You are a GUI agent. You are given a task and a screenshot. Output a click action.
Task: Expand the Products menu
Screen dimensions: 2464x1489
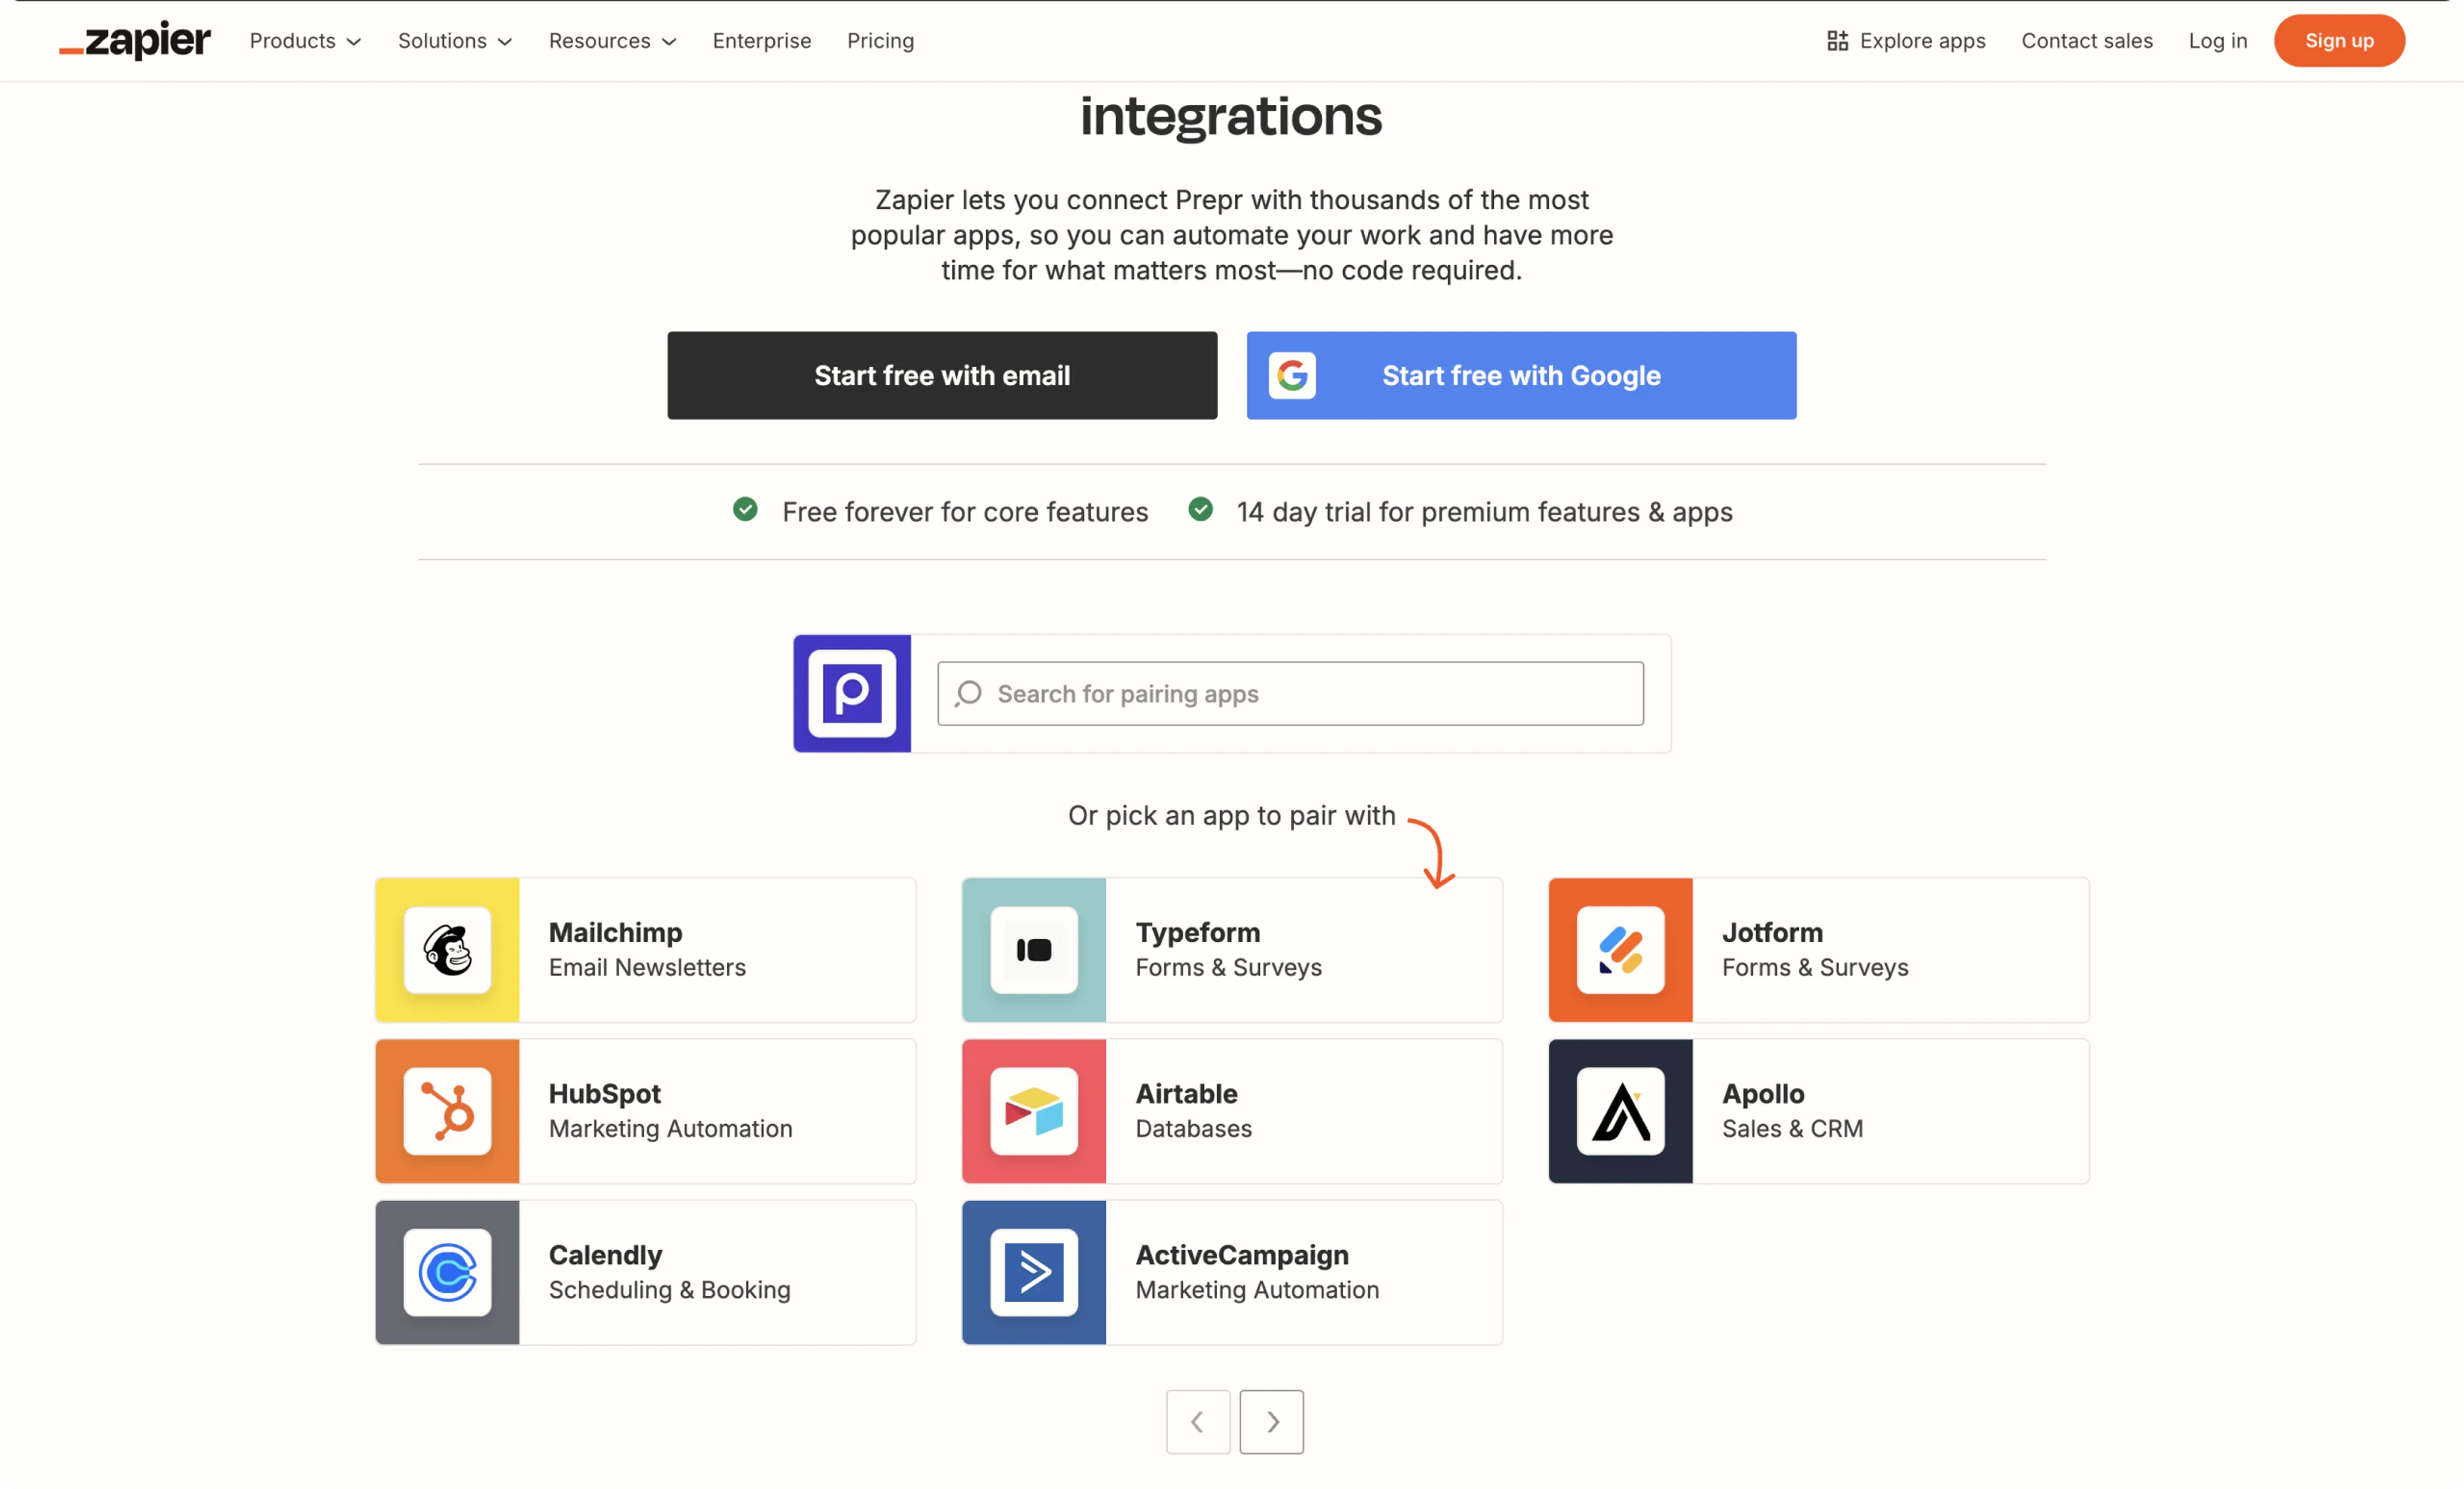pyautogui.click(x=305, y=41)
